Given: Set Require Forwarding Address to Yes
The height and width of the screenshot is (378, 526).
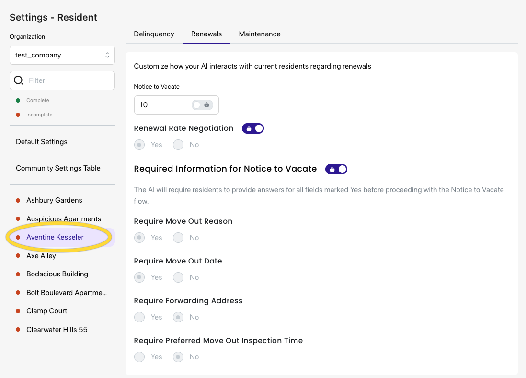Looking at the screenshot, I should point(139,317).
